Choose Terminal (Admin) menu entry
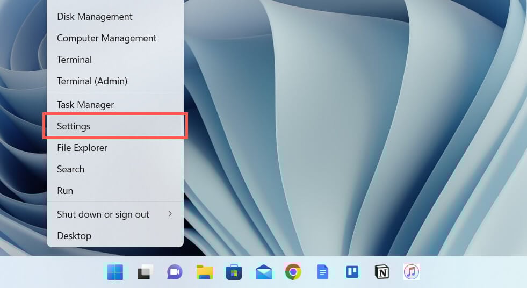The width and height of the screenshot is (527, 288). click(115, 81)
